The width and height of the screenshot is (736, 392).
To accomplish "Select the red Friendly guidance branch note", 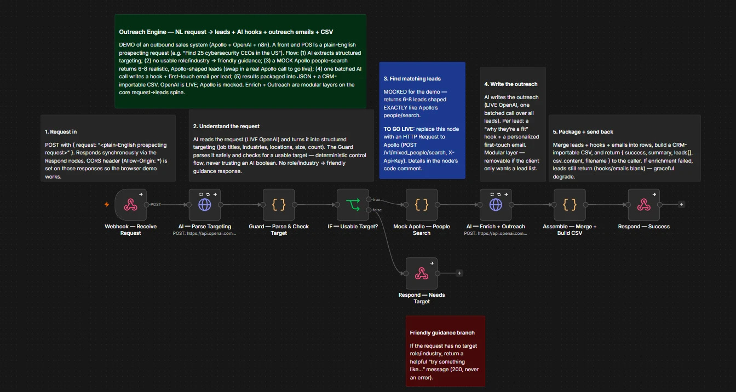I will (445, 351).
